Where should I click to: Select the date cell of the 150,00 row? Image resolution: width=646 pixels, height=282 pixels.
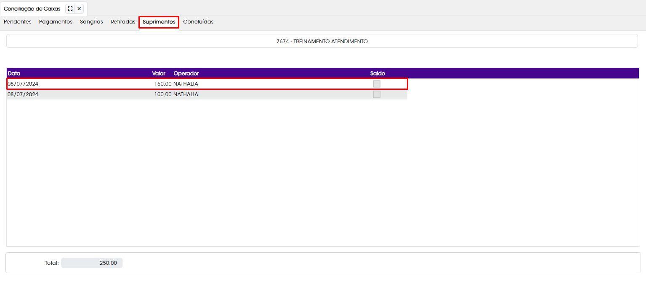coord(23,84)
